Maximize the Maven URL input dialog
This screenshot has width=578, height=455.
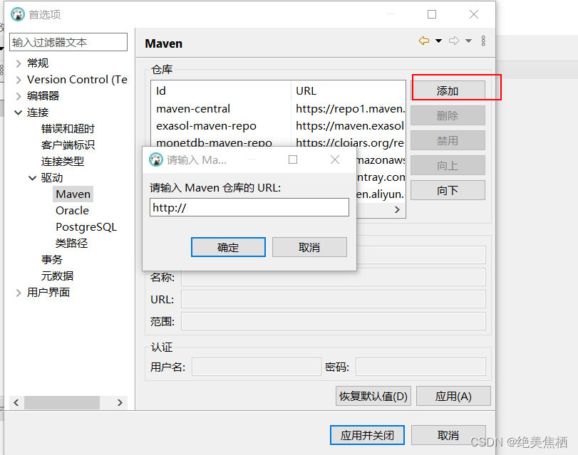click(292, 159)
